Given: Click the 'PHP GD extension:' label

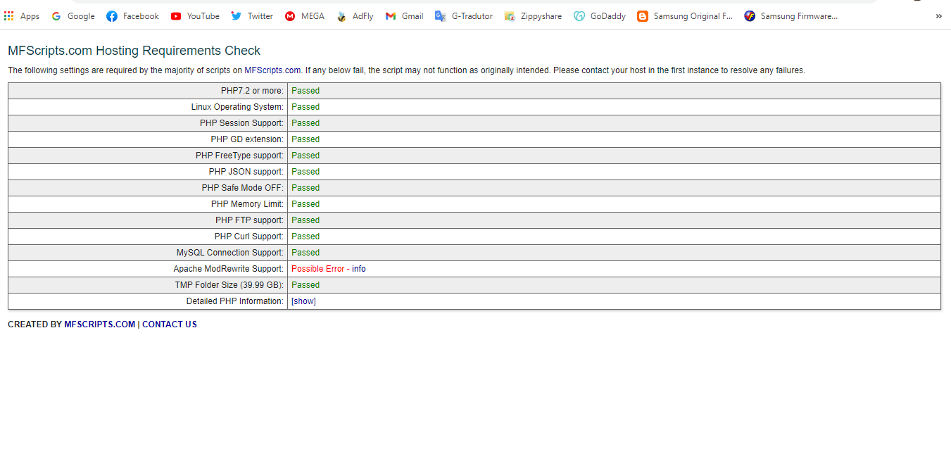Looking at the screenshot, I should coord(247,139).
